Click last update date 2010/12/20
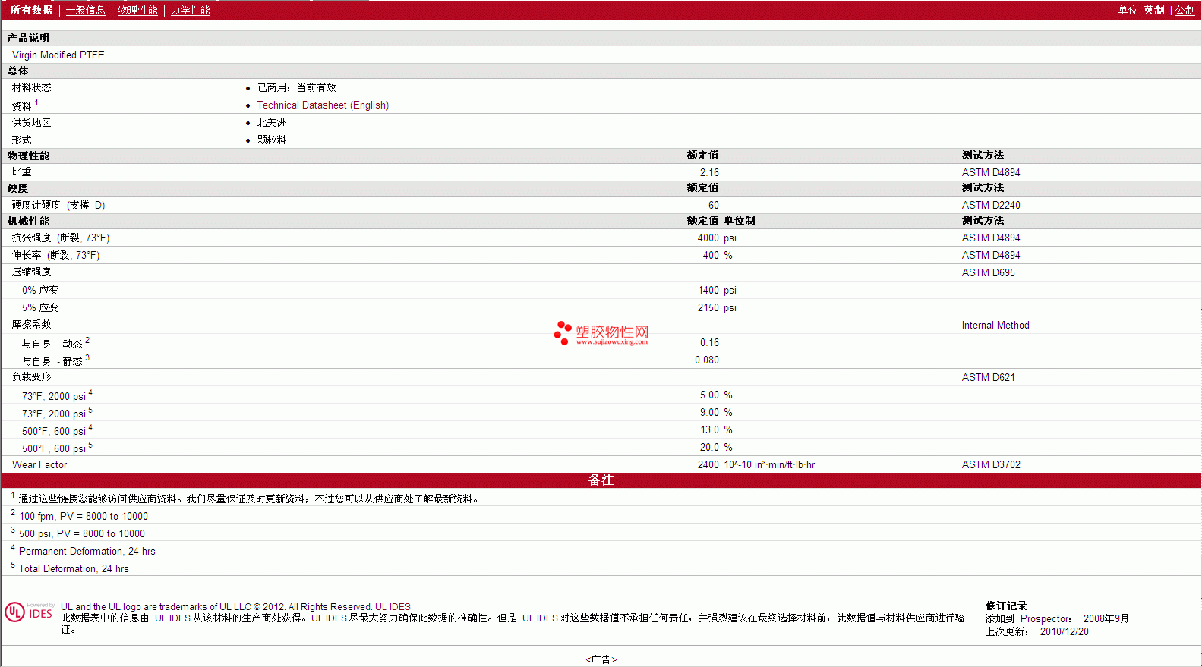This screenshot has width=1202, height=667. coord(1064,631)
